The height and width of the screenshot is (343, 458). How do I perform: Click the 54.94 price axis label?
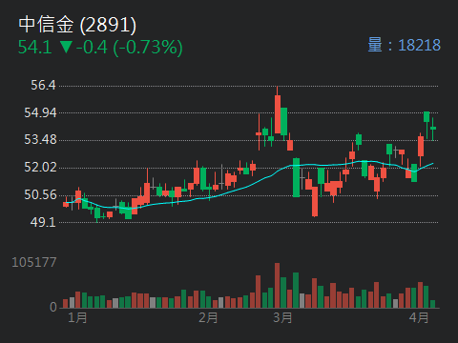(40, 112)
